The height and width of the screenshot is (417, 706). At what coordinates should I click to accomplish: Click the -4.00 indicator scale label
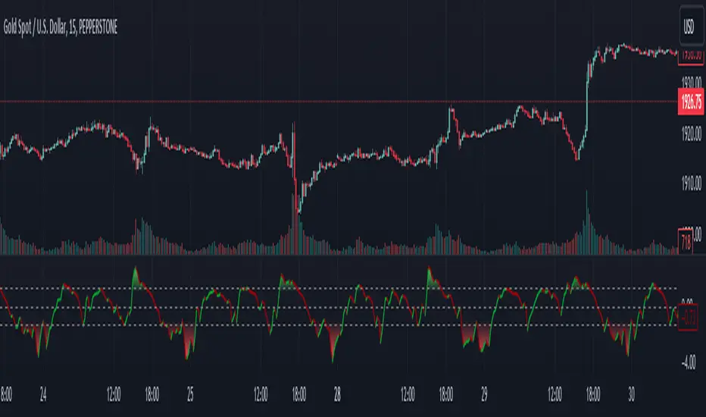pyautogui.click(x=690, y=363)
